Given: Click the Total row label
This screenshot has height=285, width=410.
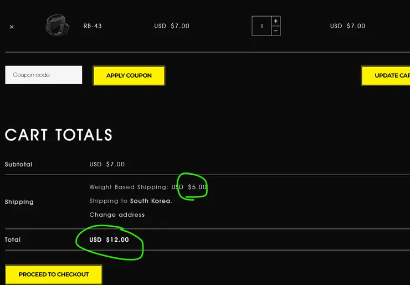Looking at the screenshot, I should pyautogui.click(x=13, y=240).
